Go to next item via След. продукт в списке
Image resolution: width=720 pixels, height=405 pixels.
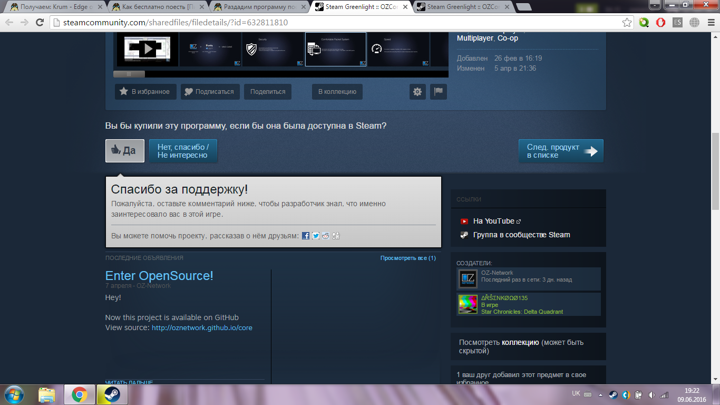click(x=561, y=151)
